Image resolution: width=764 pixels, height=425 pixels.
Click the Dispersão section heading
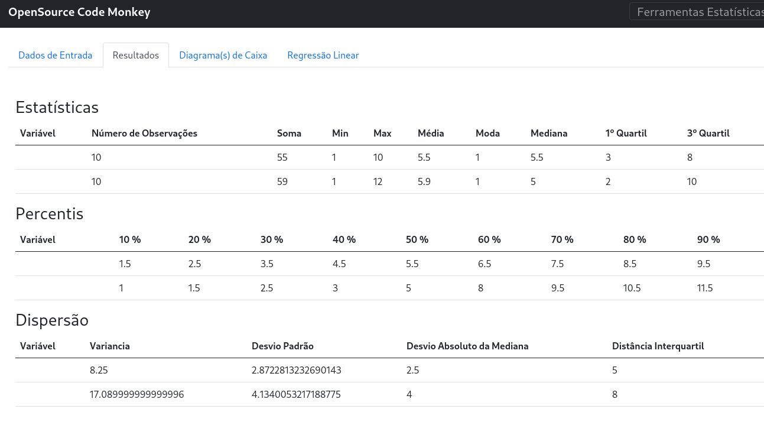point(52,320)
